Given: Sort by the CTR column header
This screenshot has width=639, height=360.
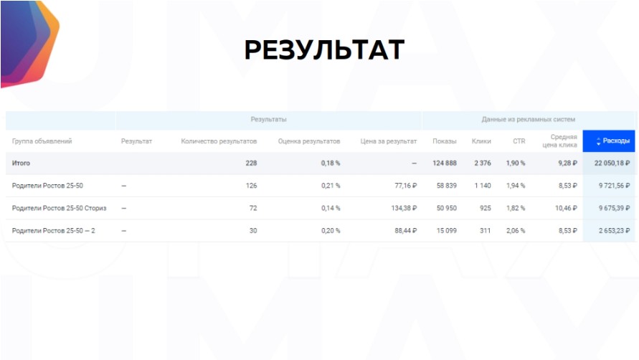Looking at the screenshot, I should pyautogui.click(x=519, y=141).
